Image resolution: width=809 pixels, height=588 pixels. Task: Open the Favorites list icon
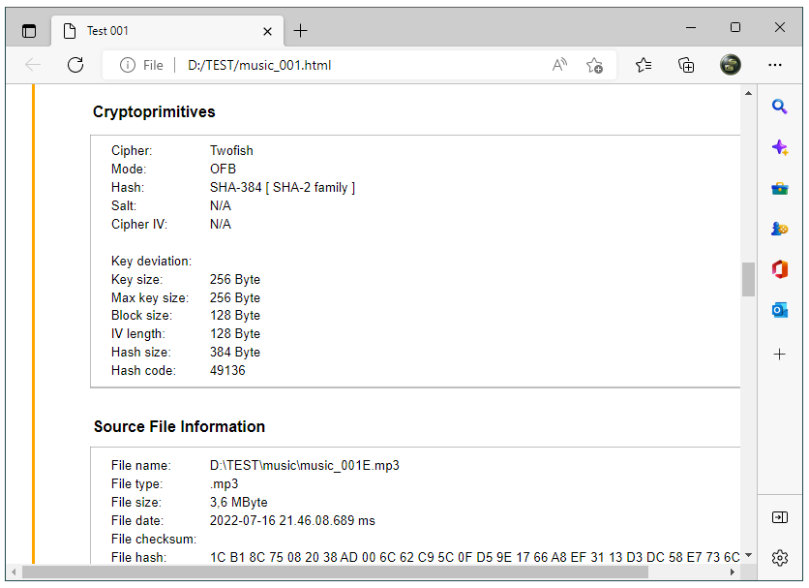[x=644, y=65]
